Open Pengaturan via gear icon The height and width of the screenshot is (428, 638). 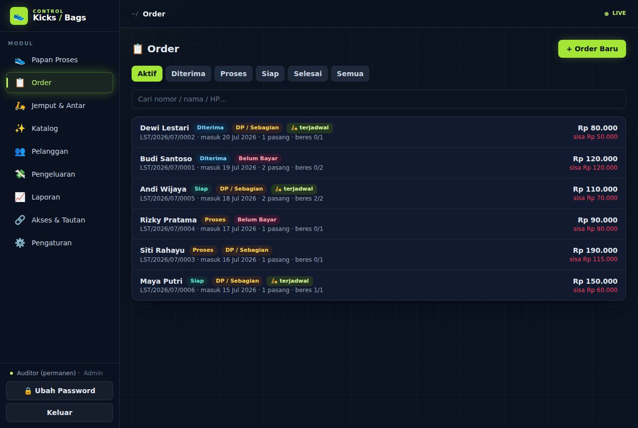click(20, 243)
